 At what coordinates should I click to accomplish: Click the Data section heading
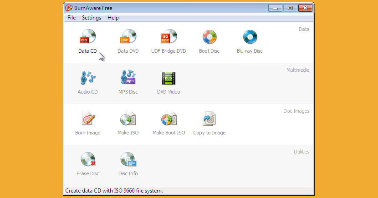pyautogui.click(x=304, y=30)
